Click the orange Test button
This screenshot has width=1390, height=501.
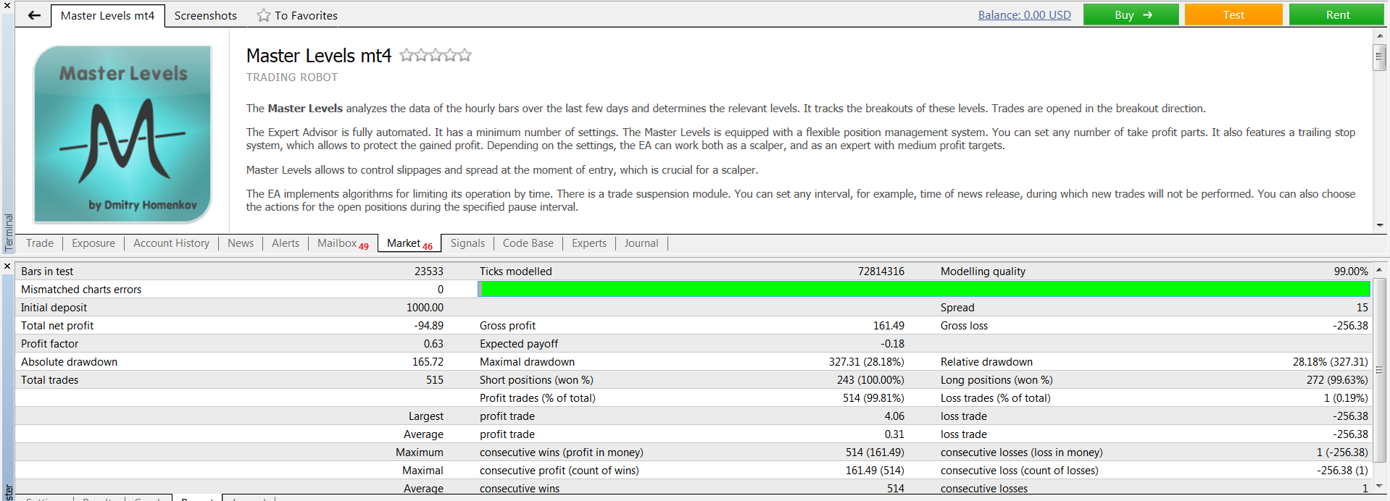coord(1233,14)
